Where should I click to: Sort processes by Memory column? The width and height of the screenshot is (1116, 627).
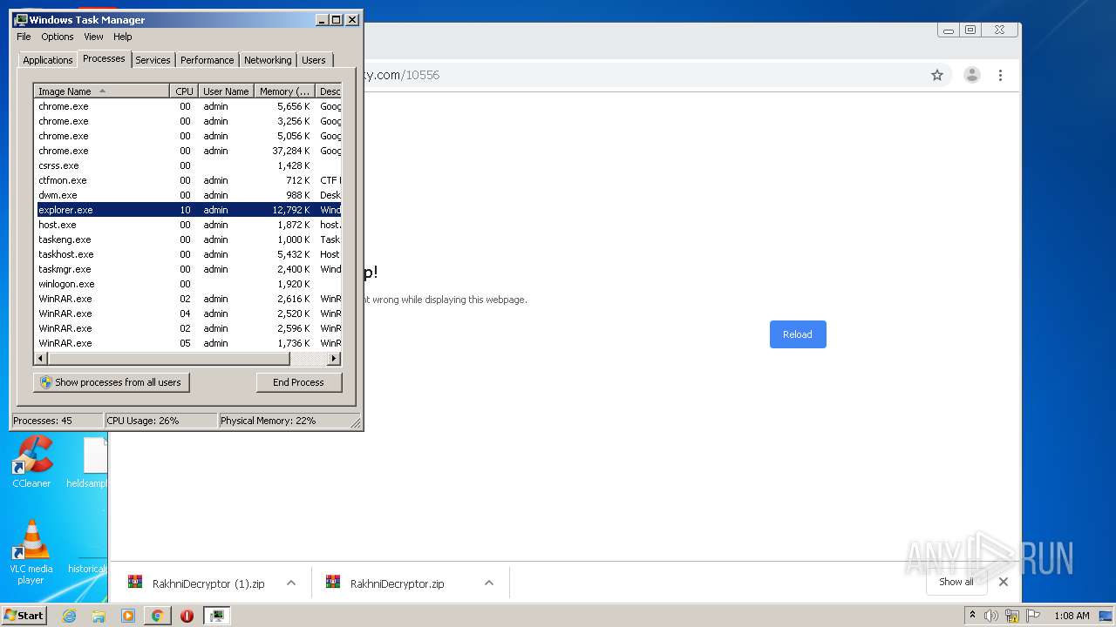point(284,91)
